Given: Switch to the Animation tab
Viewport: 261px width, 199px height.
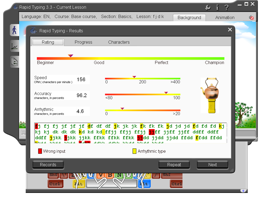Looking at the screenshot, I should point(225,17).
